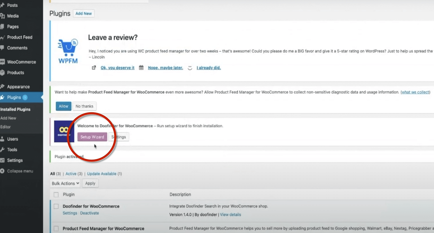Viewport: 434px width, 233px height.
Task: Click the Posts pin icon in sidebar
Action: pos(2,5)
